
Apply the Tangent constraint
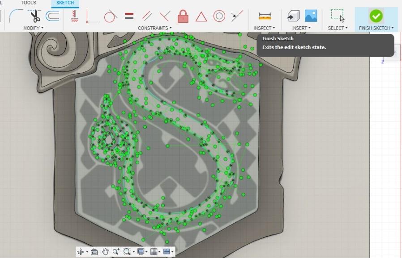tap(111, 16)
